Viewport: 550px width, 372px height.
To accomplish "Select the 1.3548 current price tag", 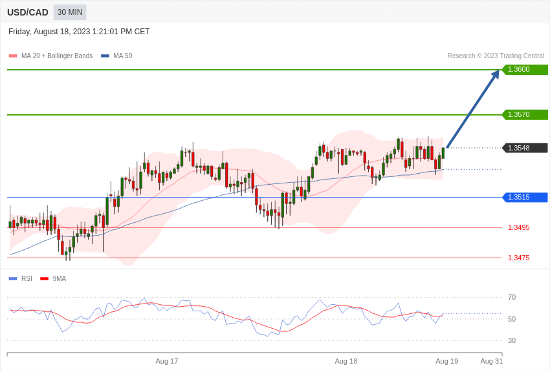I will [x=525, y=148].
